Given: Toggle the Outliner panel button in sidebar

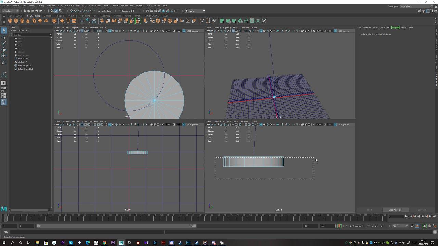Looking at the screenshot, I should (4, 102).
